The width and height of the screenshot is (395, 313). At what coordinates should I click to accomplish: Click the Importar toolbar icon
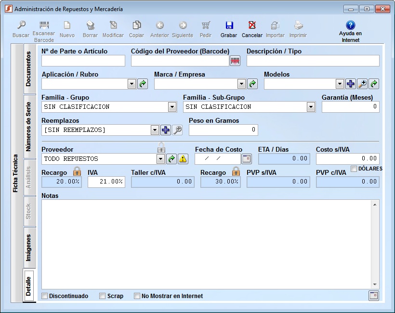coord(275,25)
